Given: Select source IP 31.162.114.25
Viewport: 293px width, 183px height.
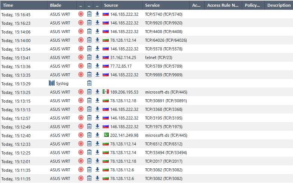Looking at the screenshot, I should pos(123,57).
